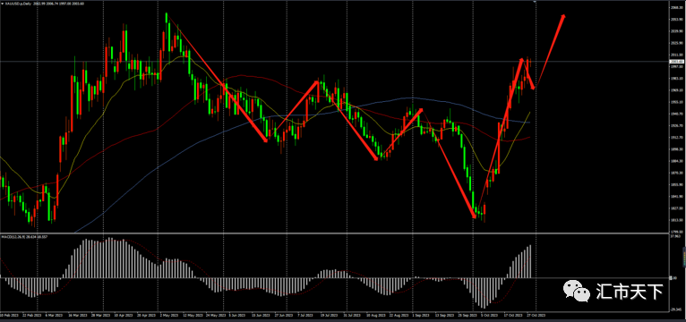Click the 1955.10 price scale label
Image resolution: width=686 pixels, height=322 pixels.
coord(676,102)
